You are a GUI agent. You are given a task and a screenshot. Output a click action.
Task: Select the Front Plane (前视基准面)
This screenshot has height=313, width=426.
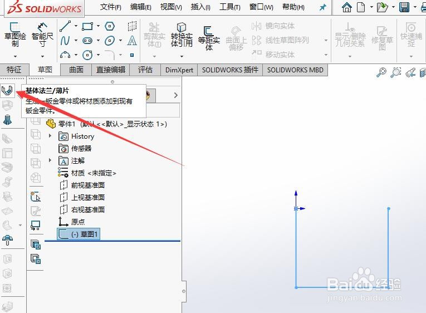coord(82,185)
